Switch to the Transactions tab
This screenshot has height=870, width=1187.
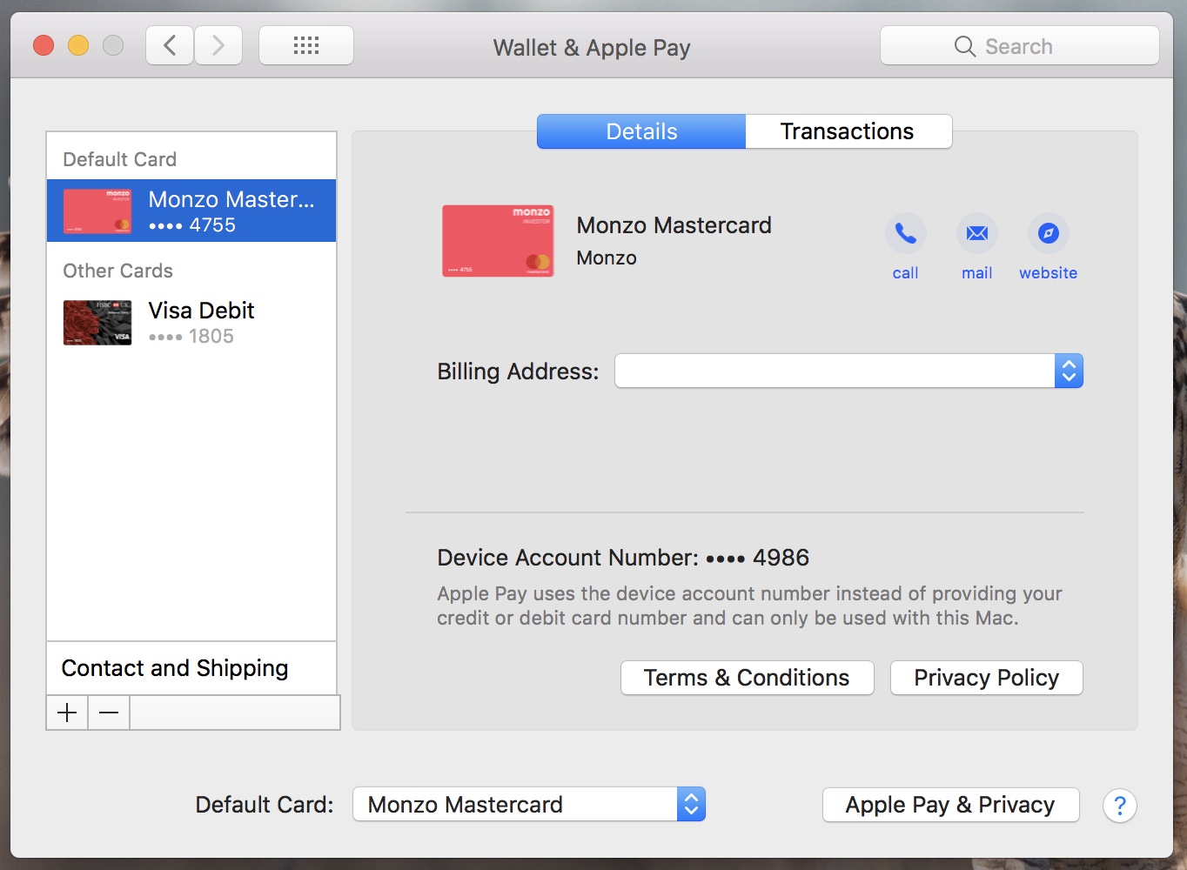[848, 131]
